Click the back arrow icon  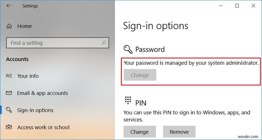click(9, 6)
